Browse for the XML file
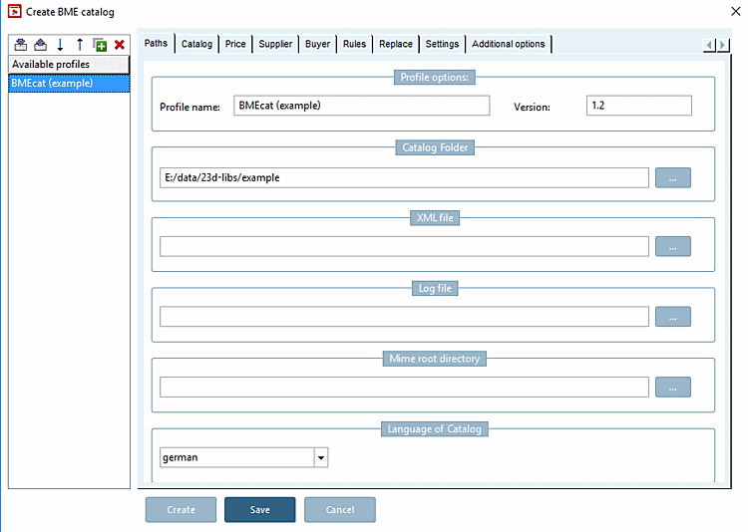748x532 pixels. tap(672, 246)
